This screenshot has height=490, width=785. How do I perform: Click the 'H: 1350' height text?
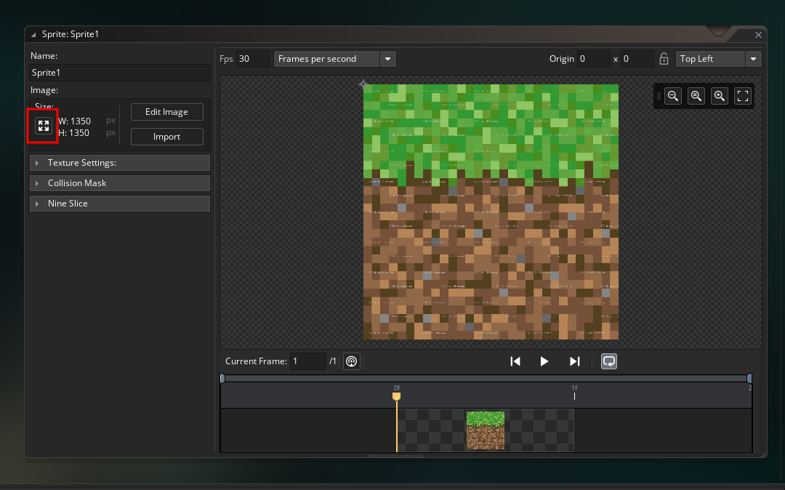click(73, 132)
